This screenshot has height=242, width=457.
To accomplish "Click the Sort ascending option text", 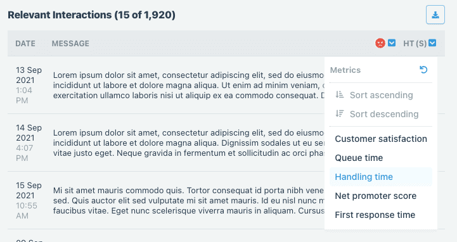I will click(x=381, y=95).
